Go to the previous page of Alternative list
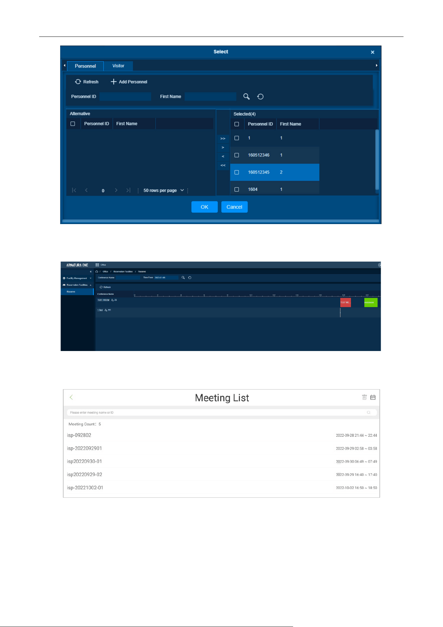This screenshot has width=443, height=627. click(x=86, y=190)
